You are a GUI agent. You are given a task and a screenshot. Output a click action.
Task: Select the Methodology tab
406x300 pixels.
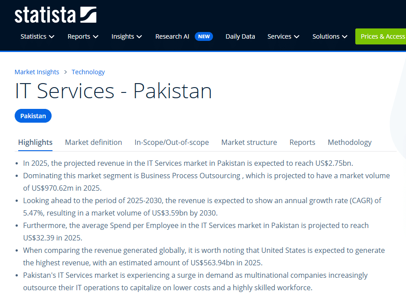[350, 142]
